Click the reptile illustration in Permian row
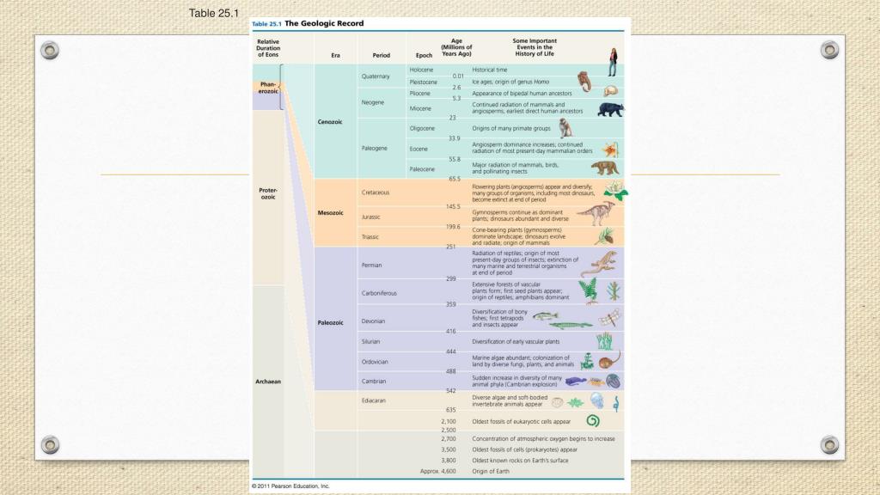The height and width of the screenshot is (495, 880). click(x=599, y=264)
